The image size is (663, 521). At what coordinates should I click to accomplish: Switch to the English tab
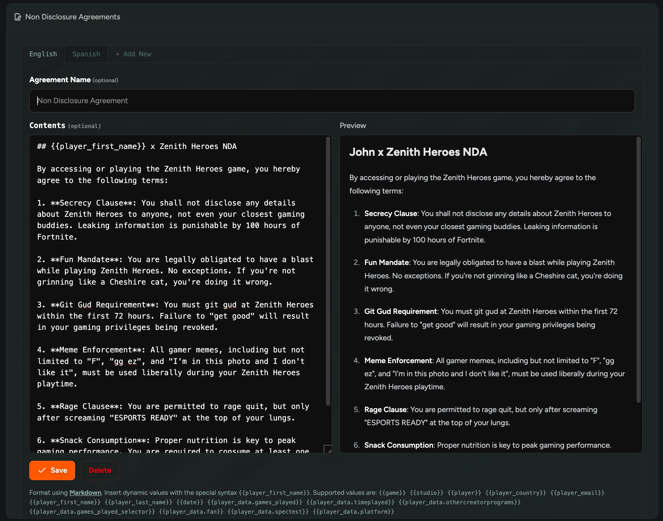(x=43, y=54)
